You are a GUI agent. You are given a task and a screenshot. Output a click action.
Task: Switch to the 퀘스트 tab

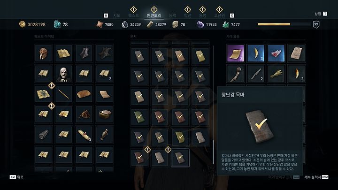coord(133,15)
